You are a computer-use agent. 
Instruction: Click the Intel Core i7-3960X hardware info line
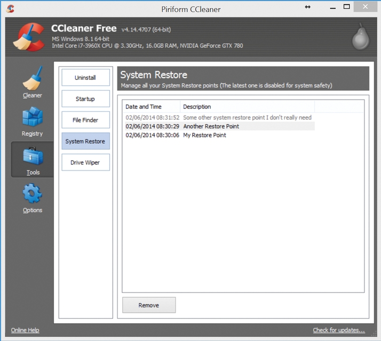(x=147, y=46)
